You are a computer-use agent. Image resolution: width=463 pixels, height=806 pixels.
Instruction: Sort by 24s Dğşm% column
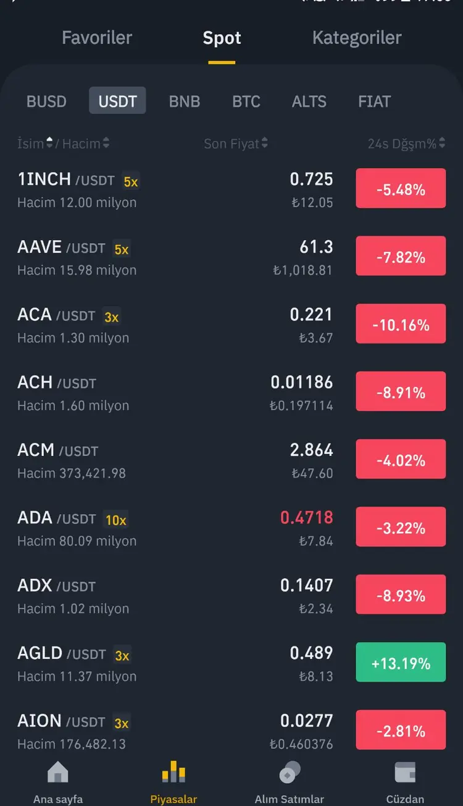(x=407, y=144)
